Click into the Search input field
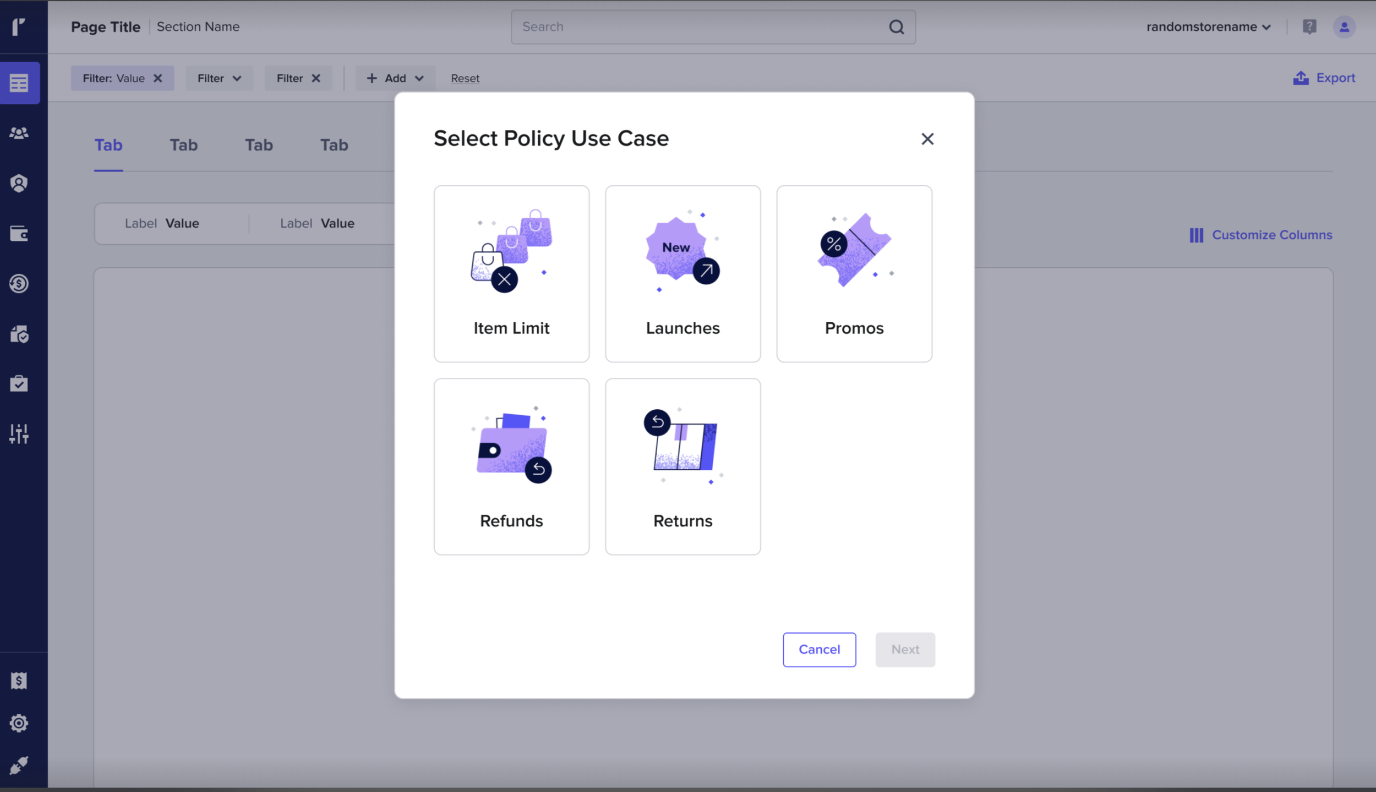This screenshot has height=792, width=1376. [699, 27]
